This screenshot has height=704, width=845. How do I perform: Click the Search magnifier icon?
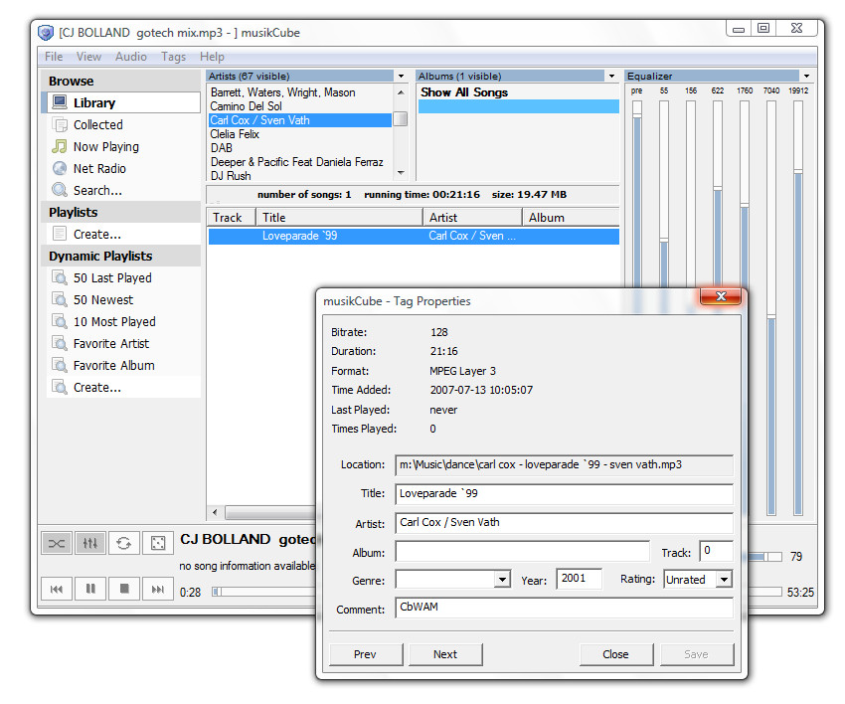point(60,190)
